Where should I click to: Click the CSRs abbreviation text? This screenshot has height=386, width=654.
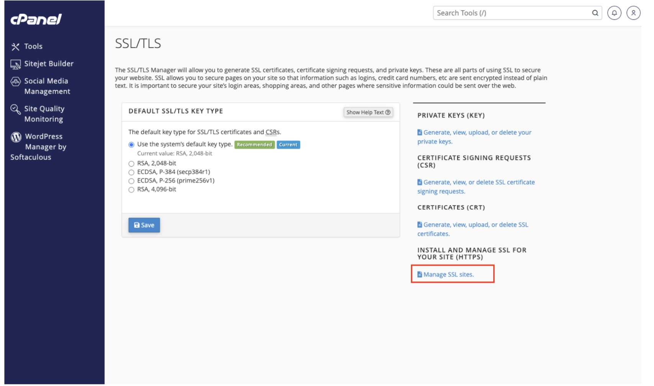[x=272, y=132]
